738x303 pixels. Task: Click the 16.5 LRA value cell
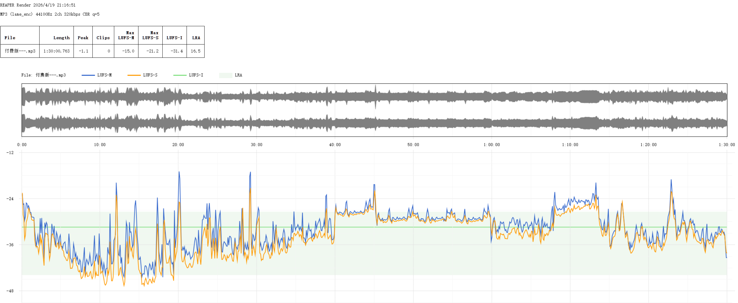(195, 51)
